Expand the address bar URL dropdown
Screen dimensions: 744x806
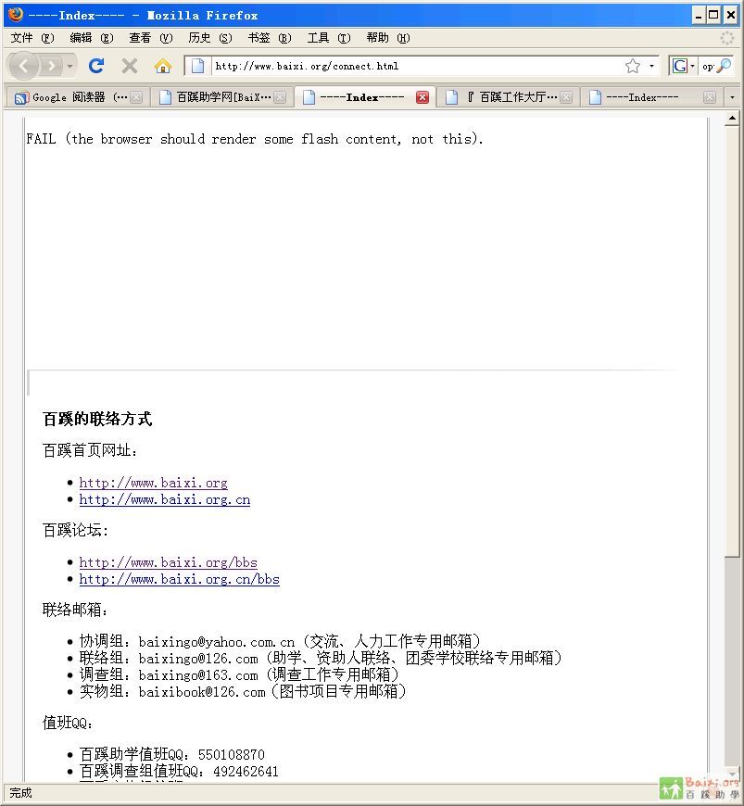(651, 66)
